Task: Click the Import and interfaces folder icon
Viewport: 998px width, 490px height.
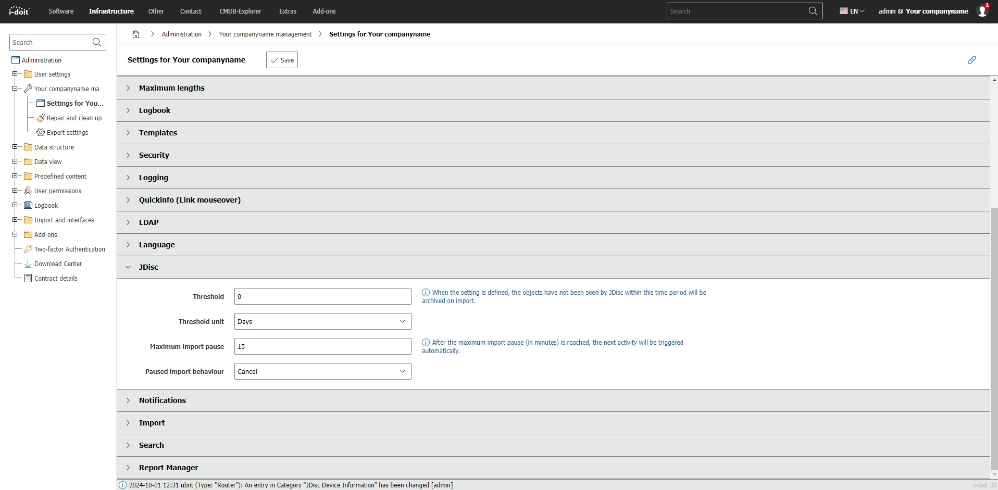Action: pos(28,220)
